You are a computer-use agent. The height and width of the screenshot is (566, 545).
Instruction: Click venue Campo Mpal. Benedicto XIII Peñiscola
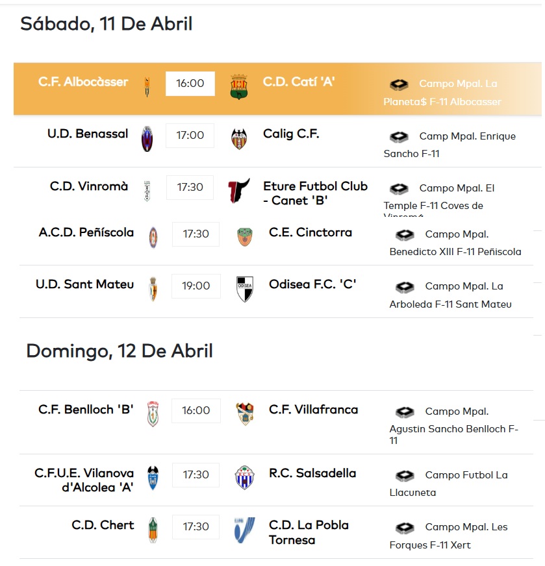coord(455,243)
